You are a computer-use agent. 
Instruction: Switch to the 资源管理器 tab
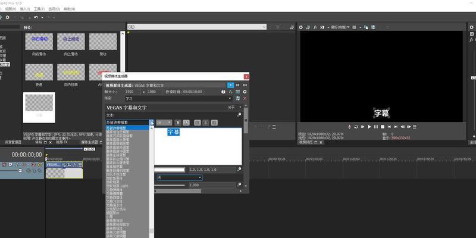[13, 142]
